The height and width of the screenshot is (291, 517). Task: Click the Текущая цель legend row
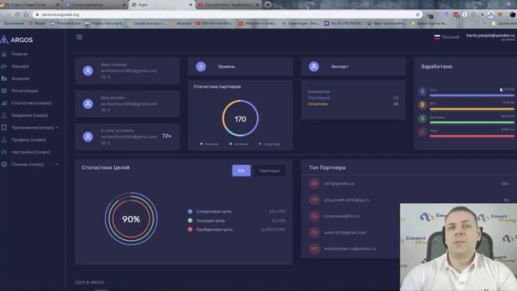(x=237, y=221)
